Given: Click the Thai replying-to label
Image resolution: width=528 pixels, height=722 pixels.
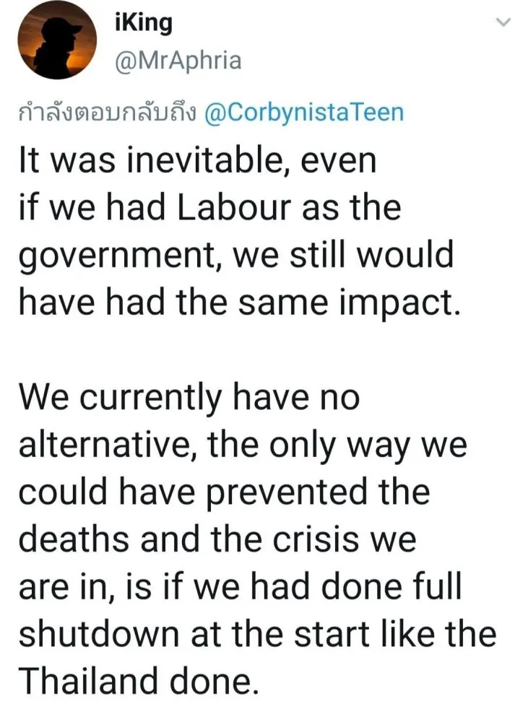Looking at the screenshot, I should click(106, 113).
